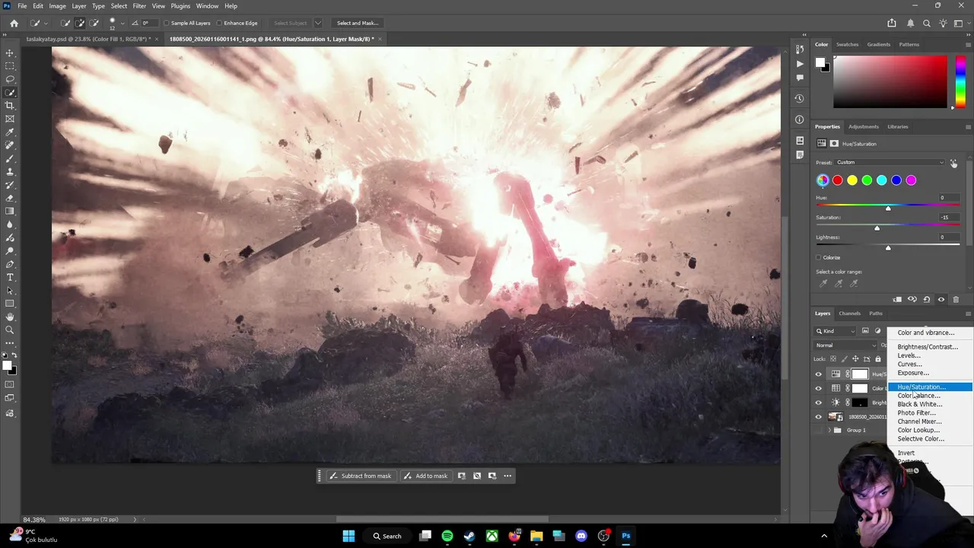The width and height of the screenshot is (974, 548).
Task: Select the Hue/Saturation layer mask thumbnail
Action: 859,374
